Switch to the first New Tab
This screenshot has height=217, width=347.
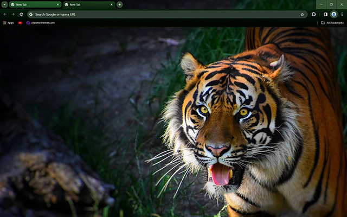[35, 4]
